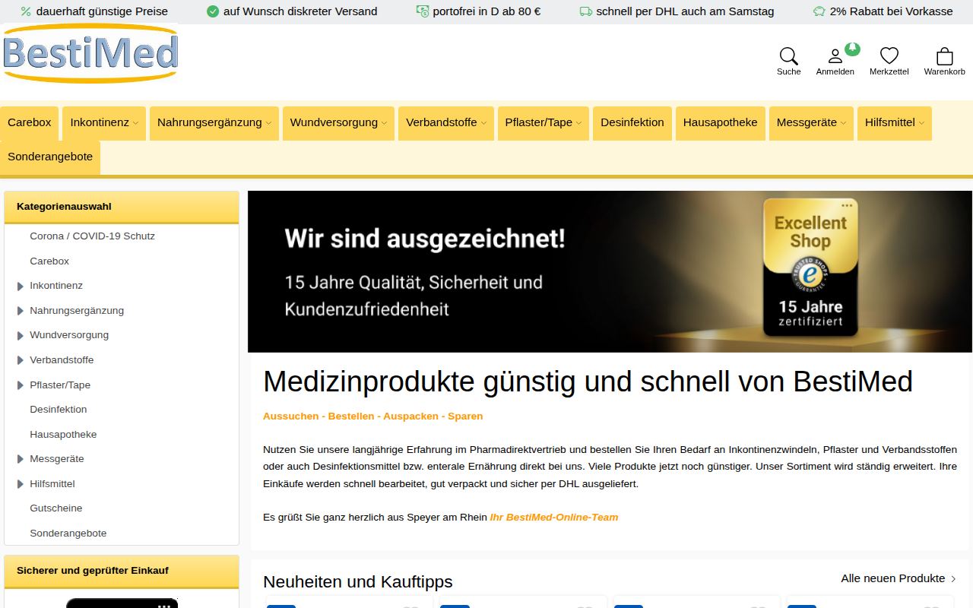Expand Hilfsmittel sidebar tree arrow
Image resolution: width=973 pixels, height=608 pixels.
pyautogui.click(x=21, y=484)
